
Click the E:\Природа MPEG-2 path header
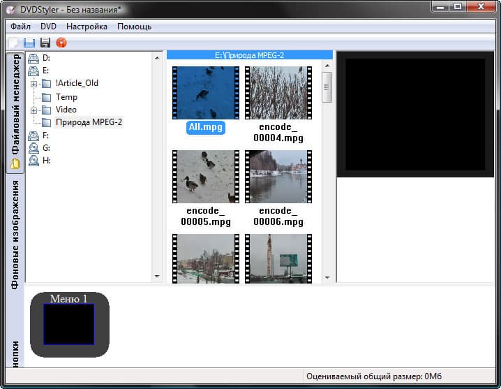pyautogui.click(x=250, y=55)
